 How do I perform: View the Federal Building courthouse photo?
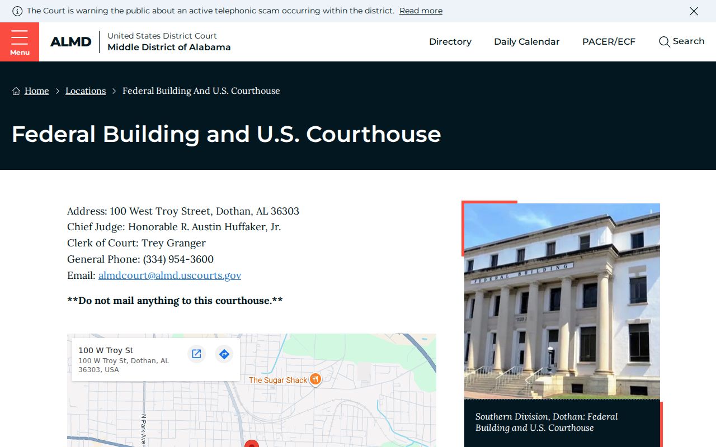point(562,301)
